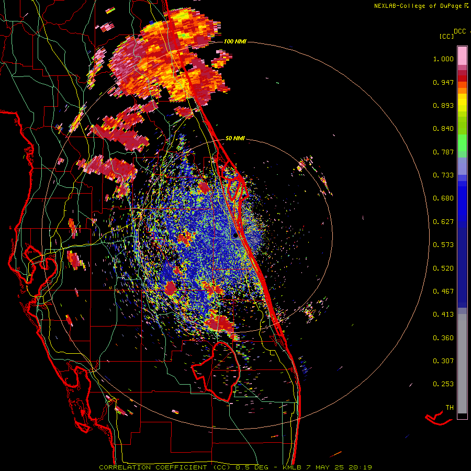Pick the light pink color bar segment
The image size is (471, 471).
tap(462, 56)
